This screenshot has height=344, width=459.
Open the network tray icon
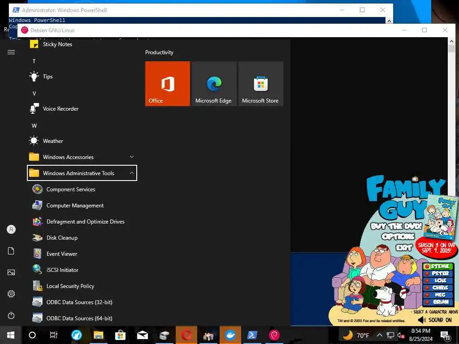click(x=390, y=335)
